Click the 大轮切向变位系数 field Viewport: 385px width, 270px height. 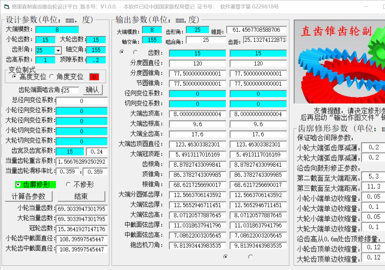(82, 141)
